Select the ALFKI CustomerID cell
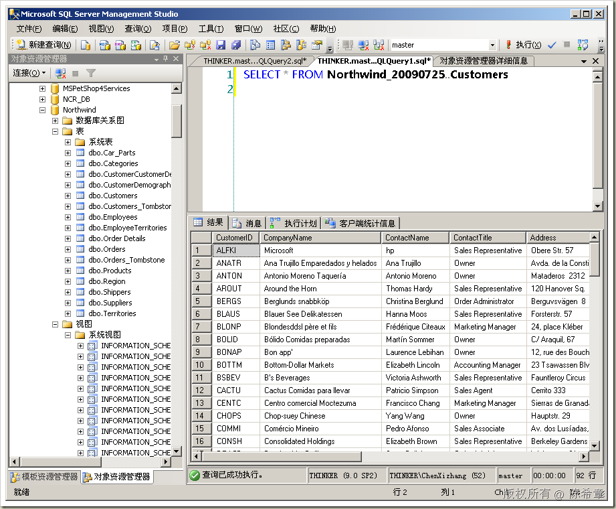616x509 pixels. tap(236, 250)
